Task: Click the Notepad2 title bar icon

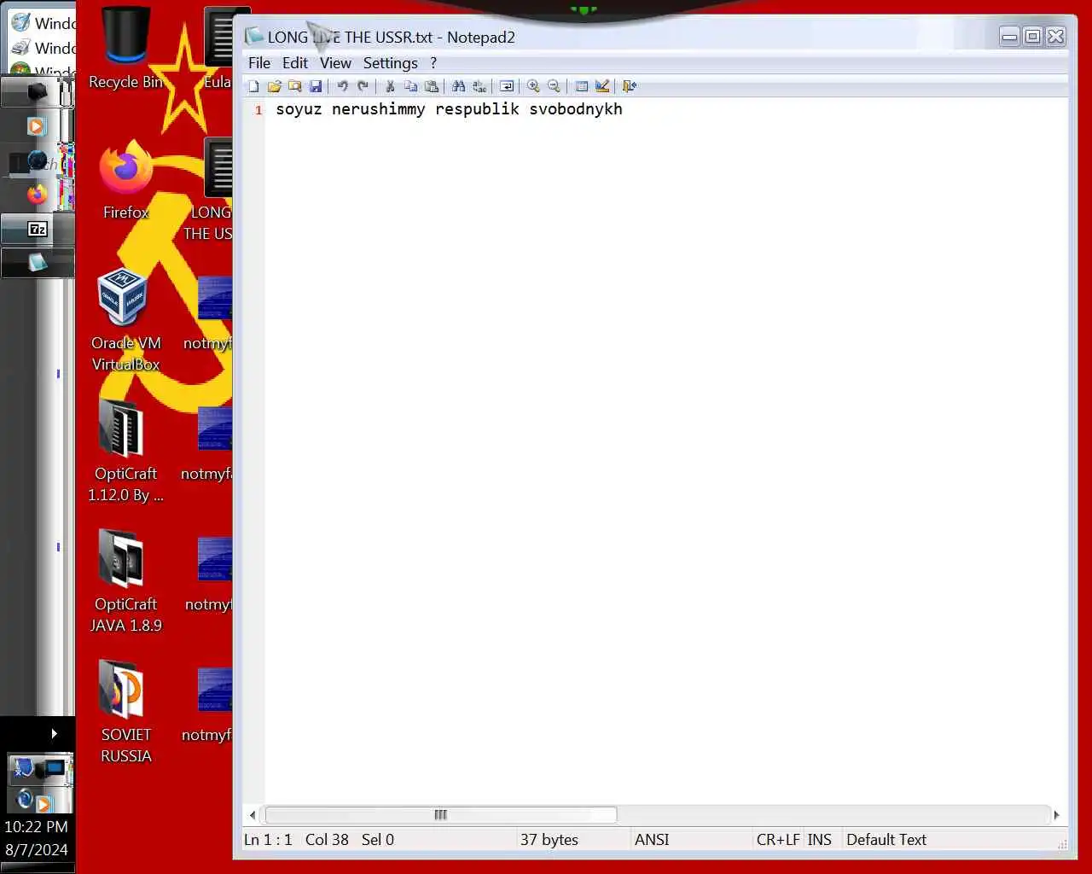Action: pyautogui.click(x=254, y=36)
